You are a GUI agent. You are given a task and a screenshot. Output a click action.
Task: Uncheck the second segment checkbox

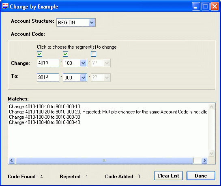(x=66, y=54)
